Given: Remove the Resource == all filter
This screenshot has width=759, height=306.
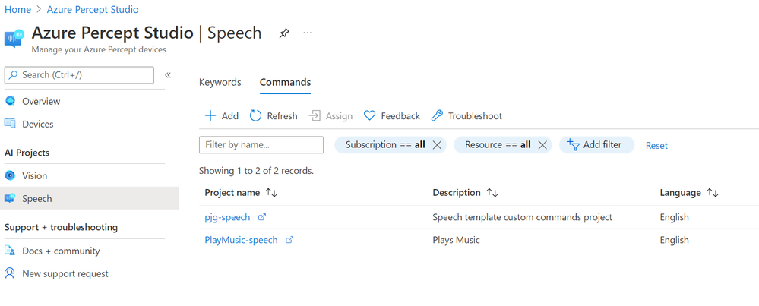Looking at the screenshot, I should coord(542,145).
